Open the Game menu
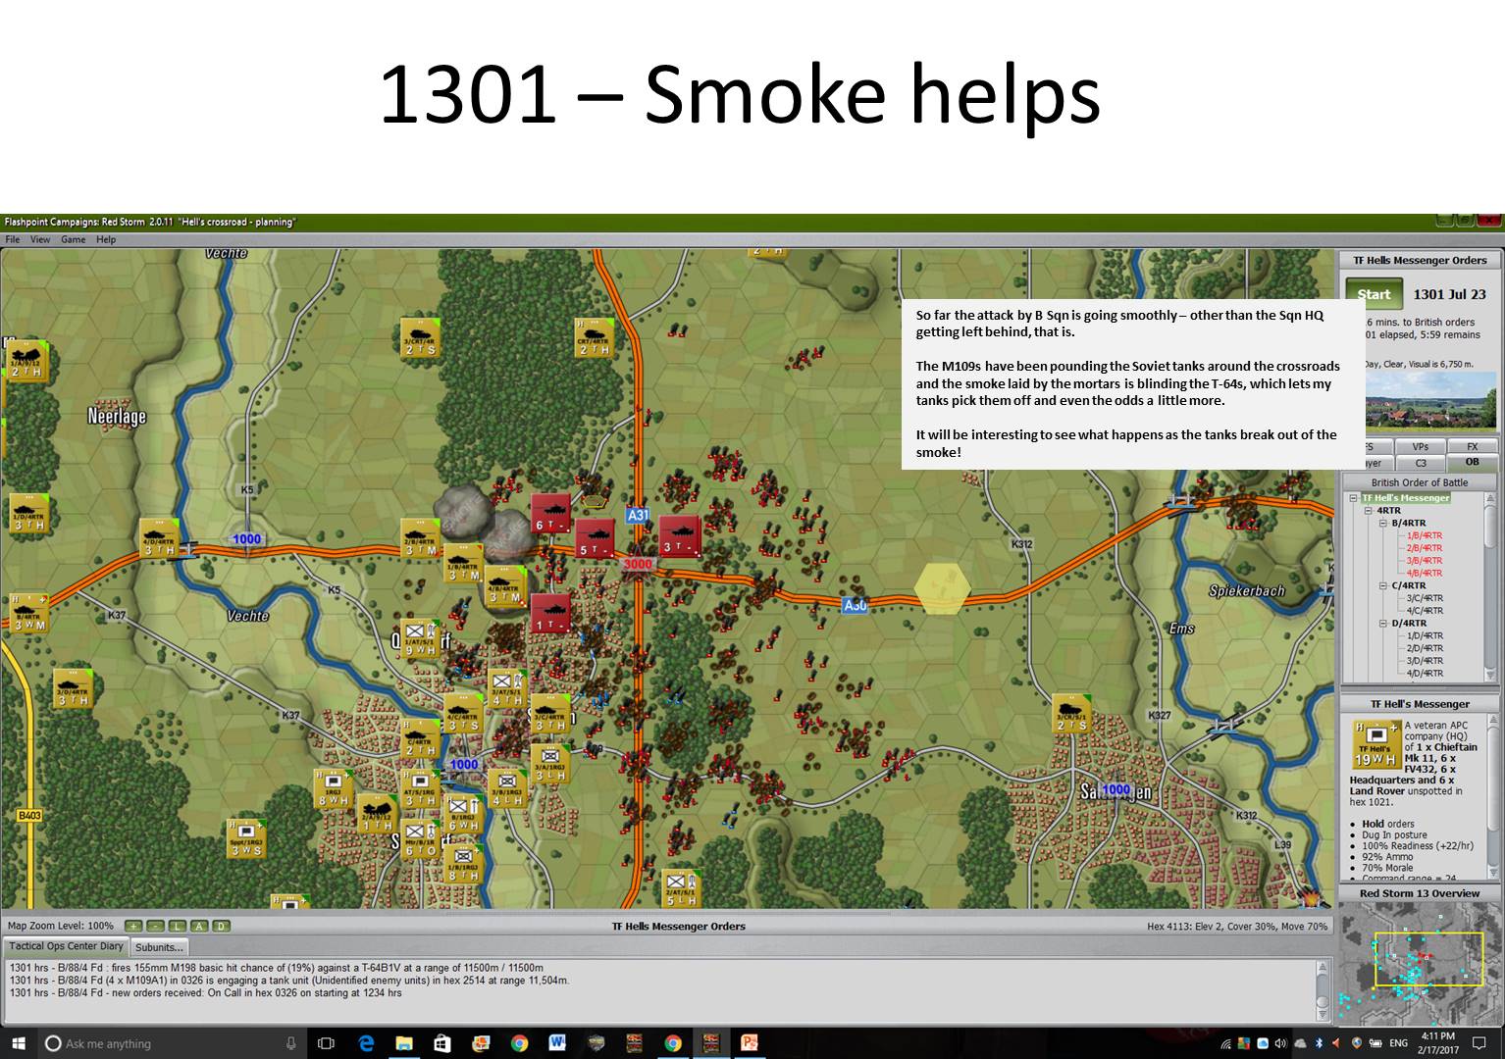1505x1059 pixels. point(74,239)
